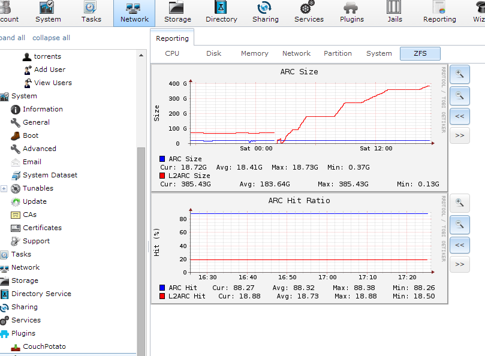Switch to the CPU reporting tab

coord(172,53)
